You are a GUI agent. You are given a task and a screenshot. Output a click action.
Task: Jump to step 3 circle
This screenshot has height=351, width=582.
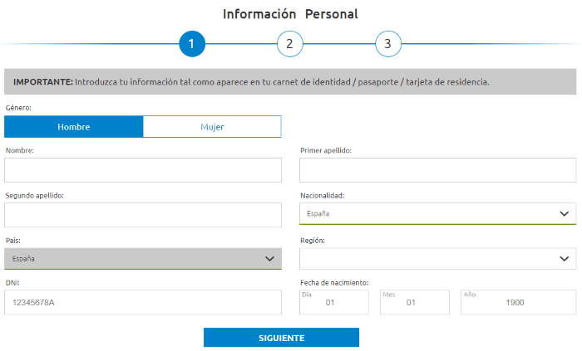pos(387,44)
